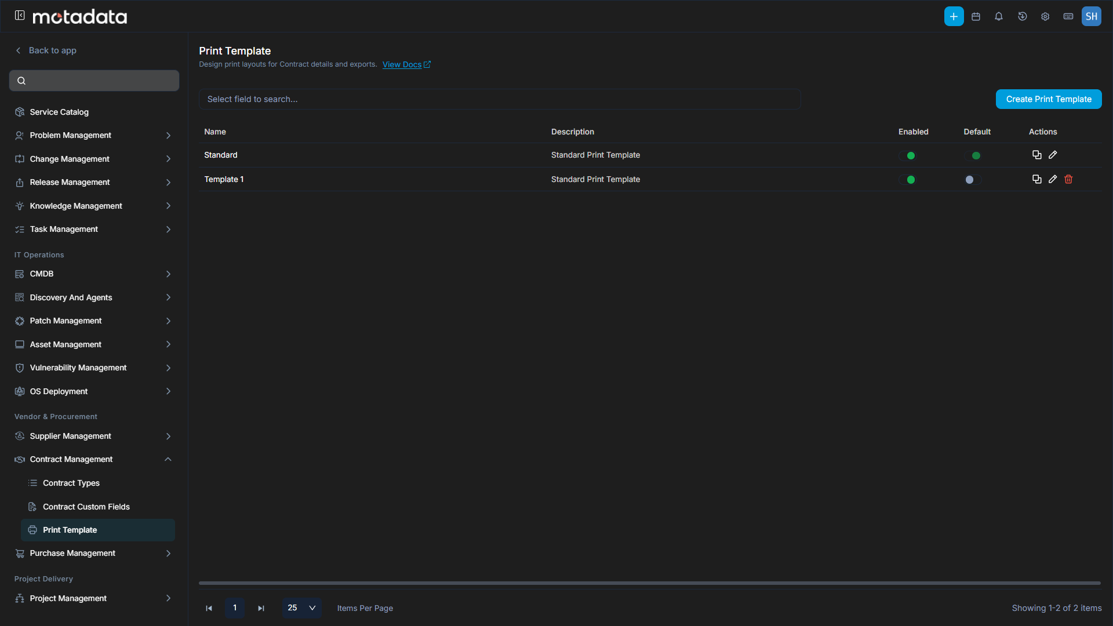Expand the CMDB menu section
Screen dimensions: 1113x626
coord(94,274)
